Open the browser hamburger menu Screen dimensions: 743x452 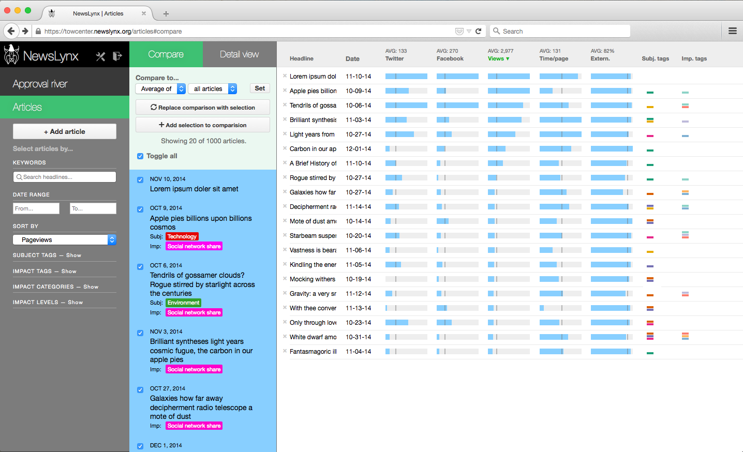pyautogui.click(x=732, y=31)
